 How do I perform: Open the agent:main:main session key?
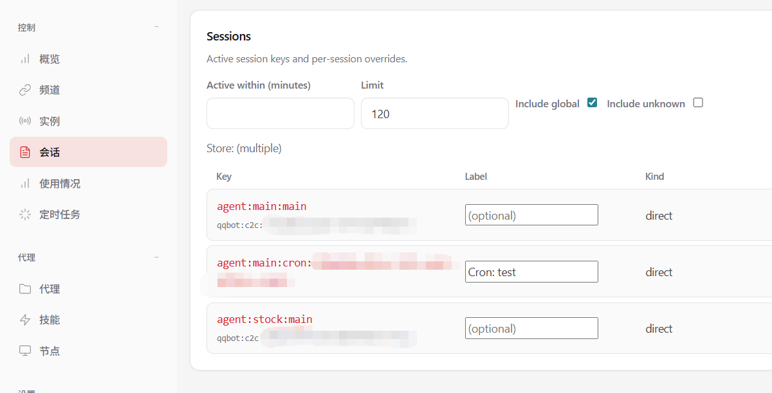(261, 207)
